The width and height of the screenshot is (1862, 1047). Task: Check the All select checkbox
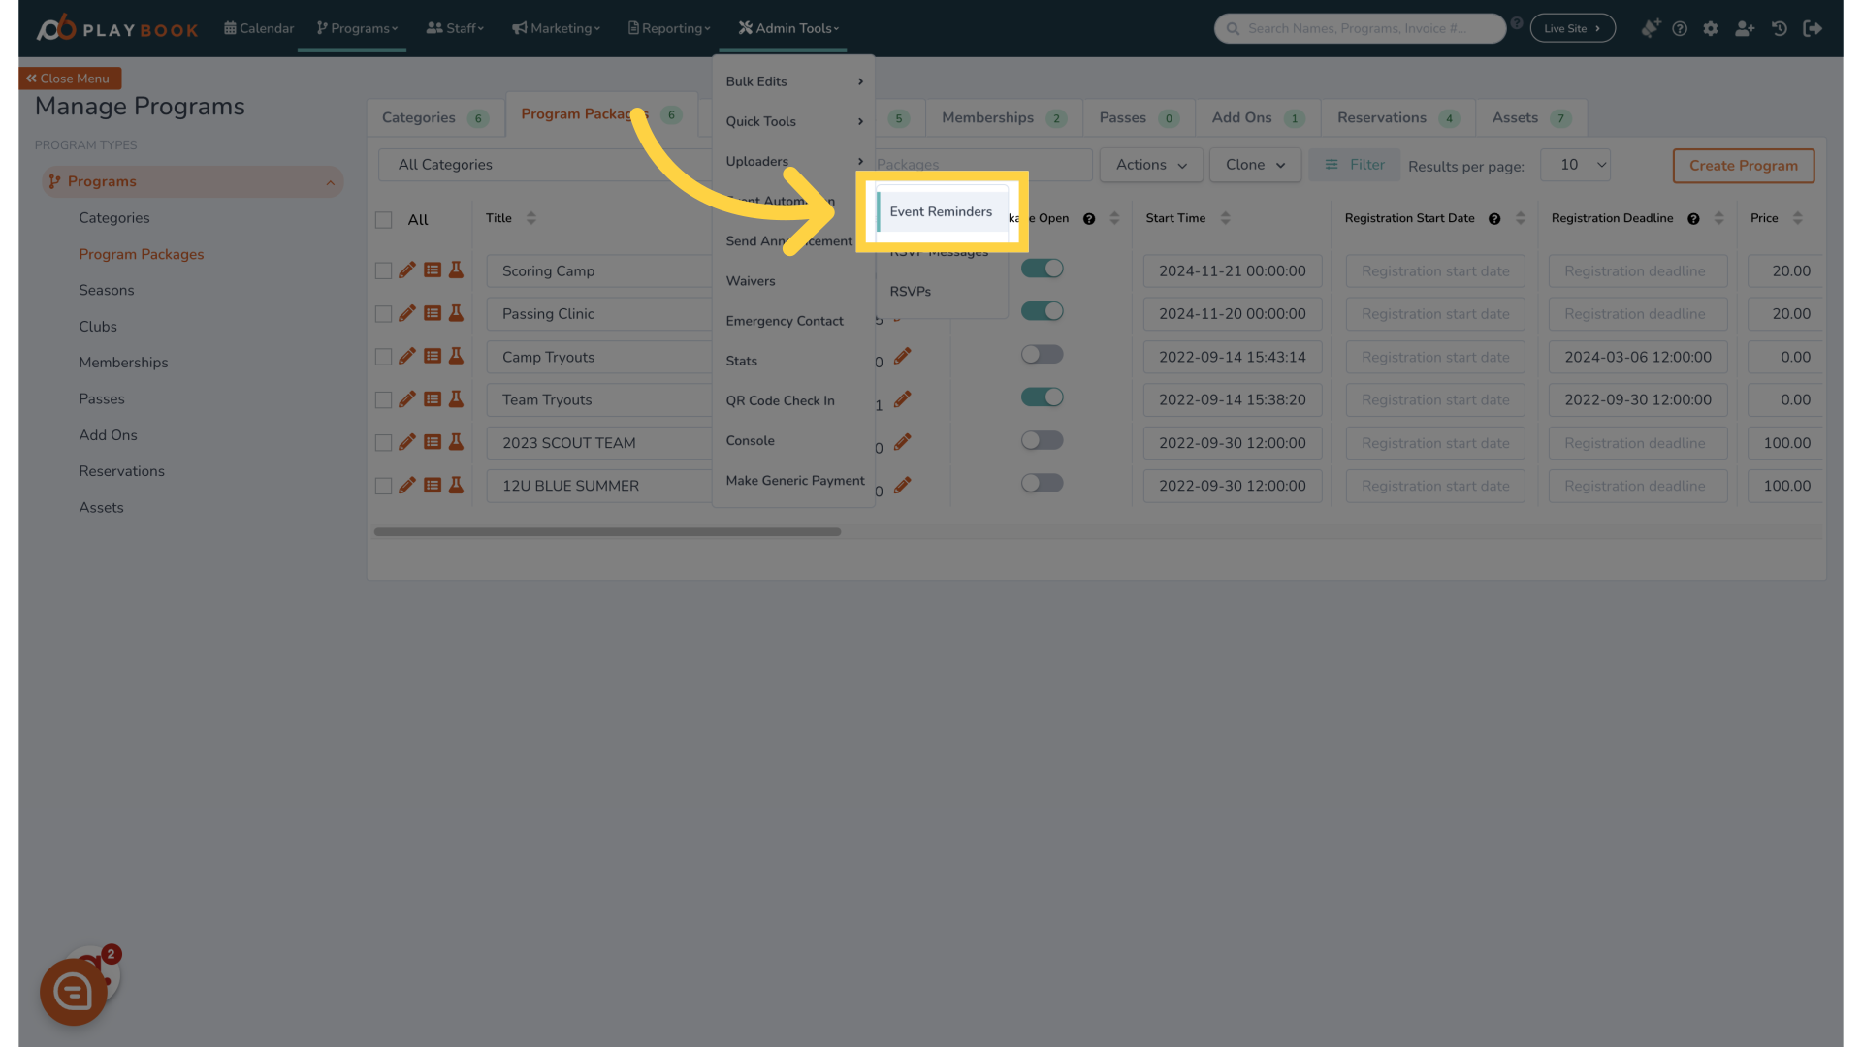click(384, 220)
